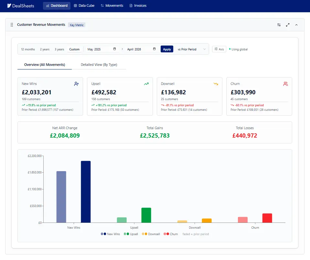Open the Data Cube menu item

(x=84, y=5)
